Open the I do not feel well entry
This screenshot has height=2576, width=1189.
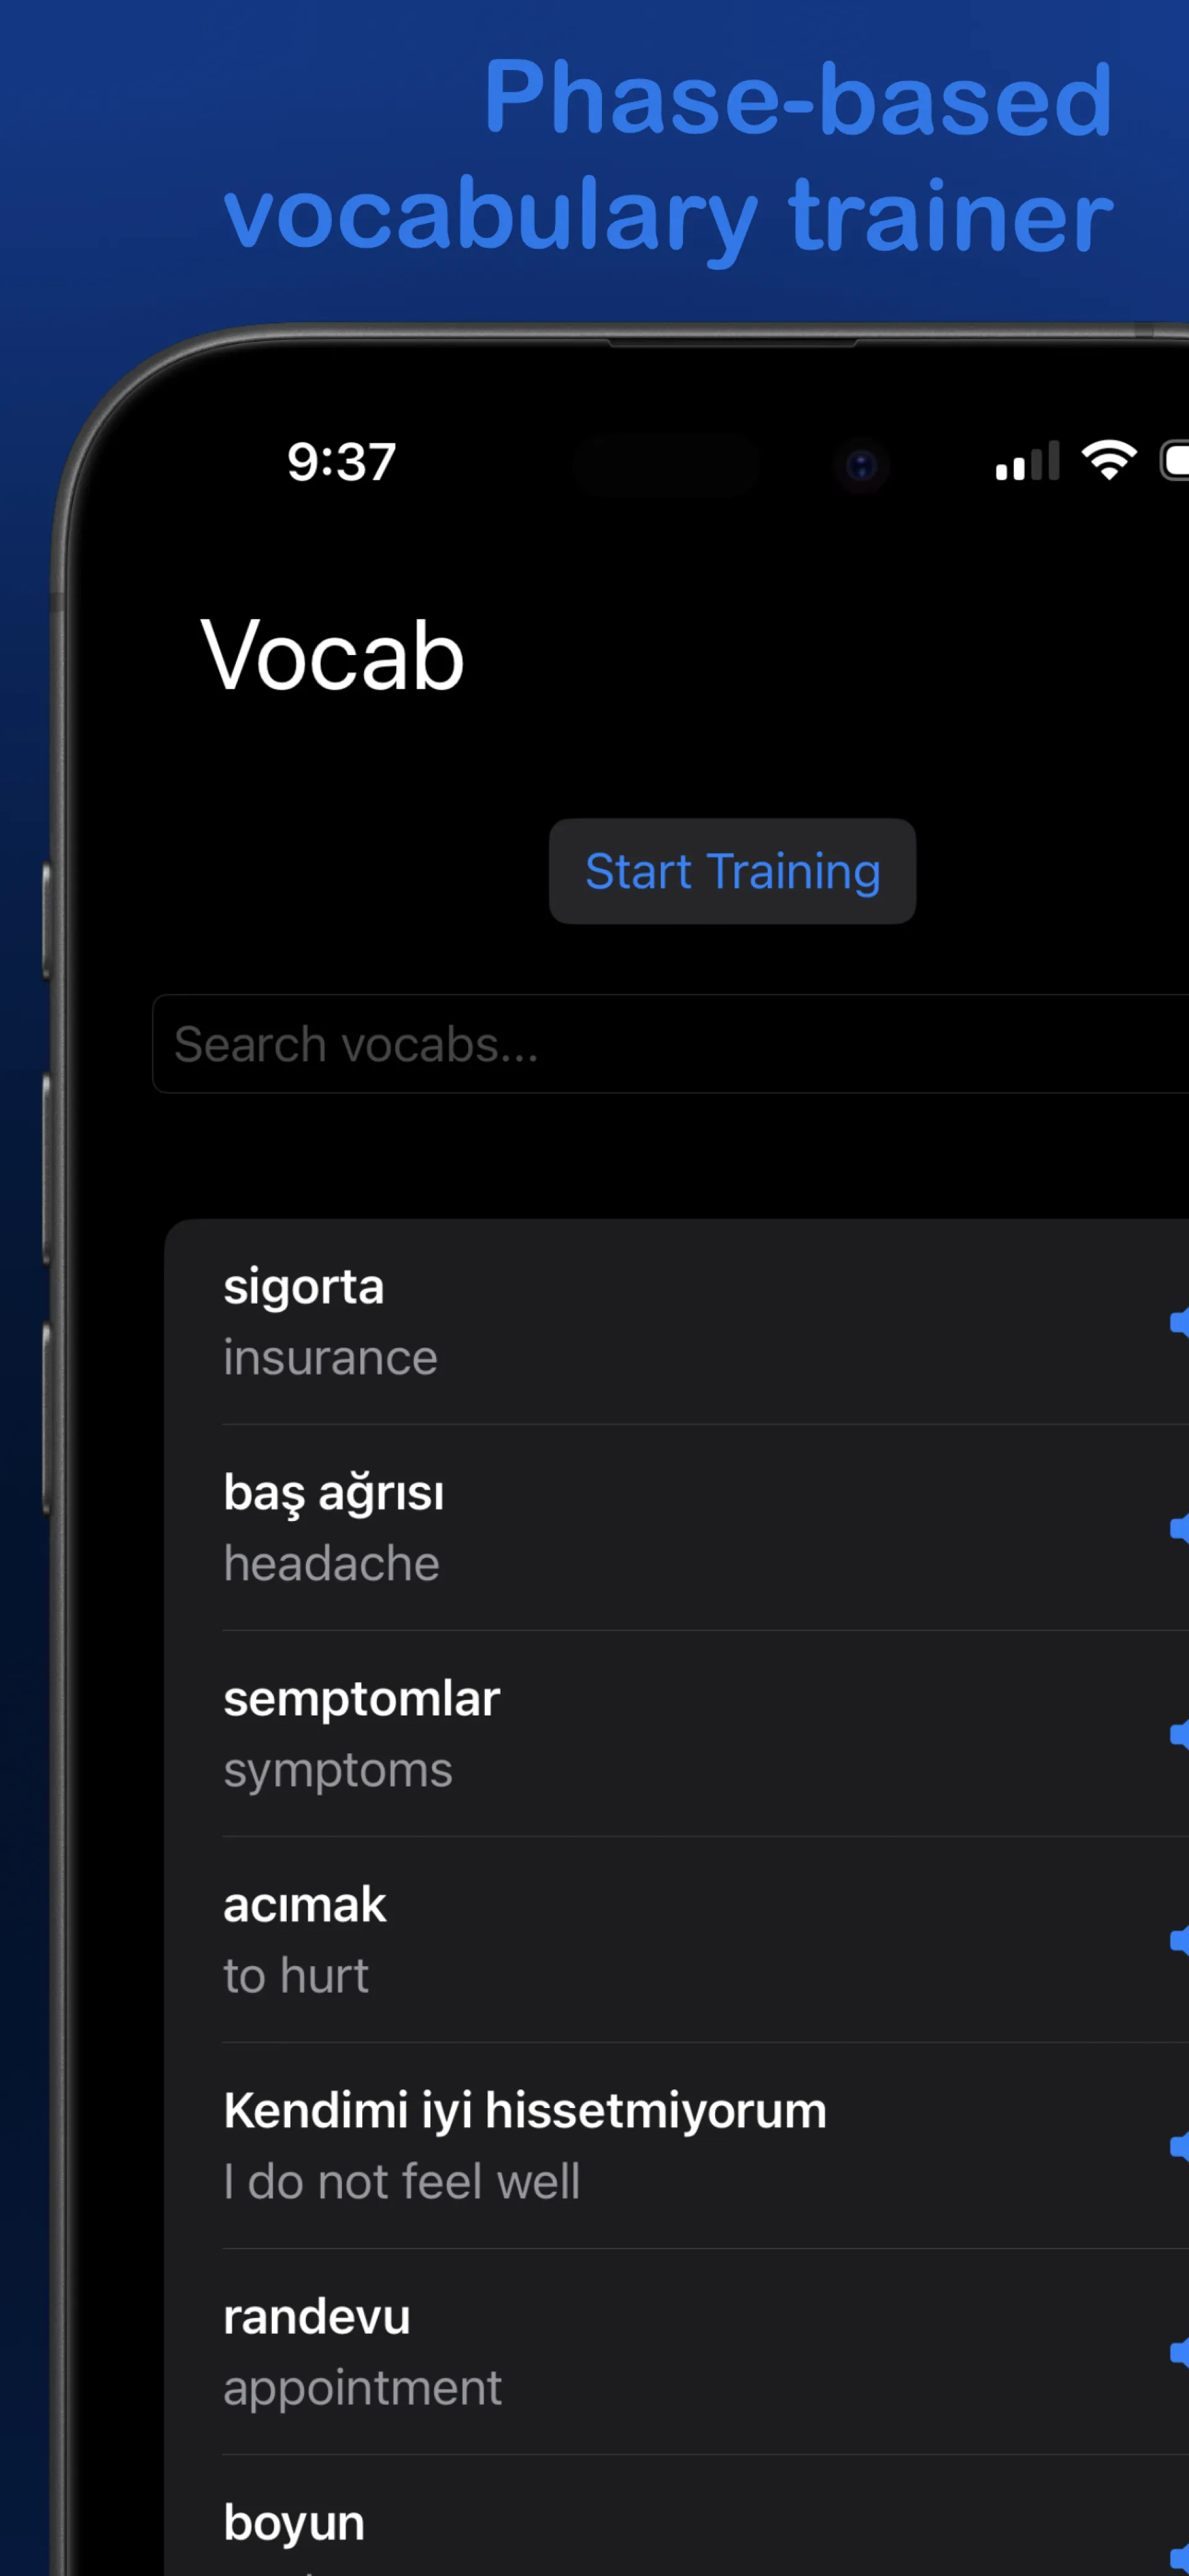click(x=600, y=2146)
